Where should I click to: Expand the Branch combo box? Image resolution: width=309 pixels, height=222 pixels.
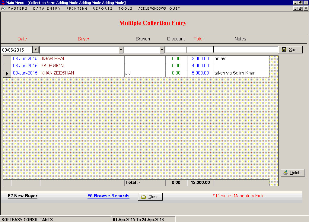pos(162,50)
